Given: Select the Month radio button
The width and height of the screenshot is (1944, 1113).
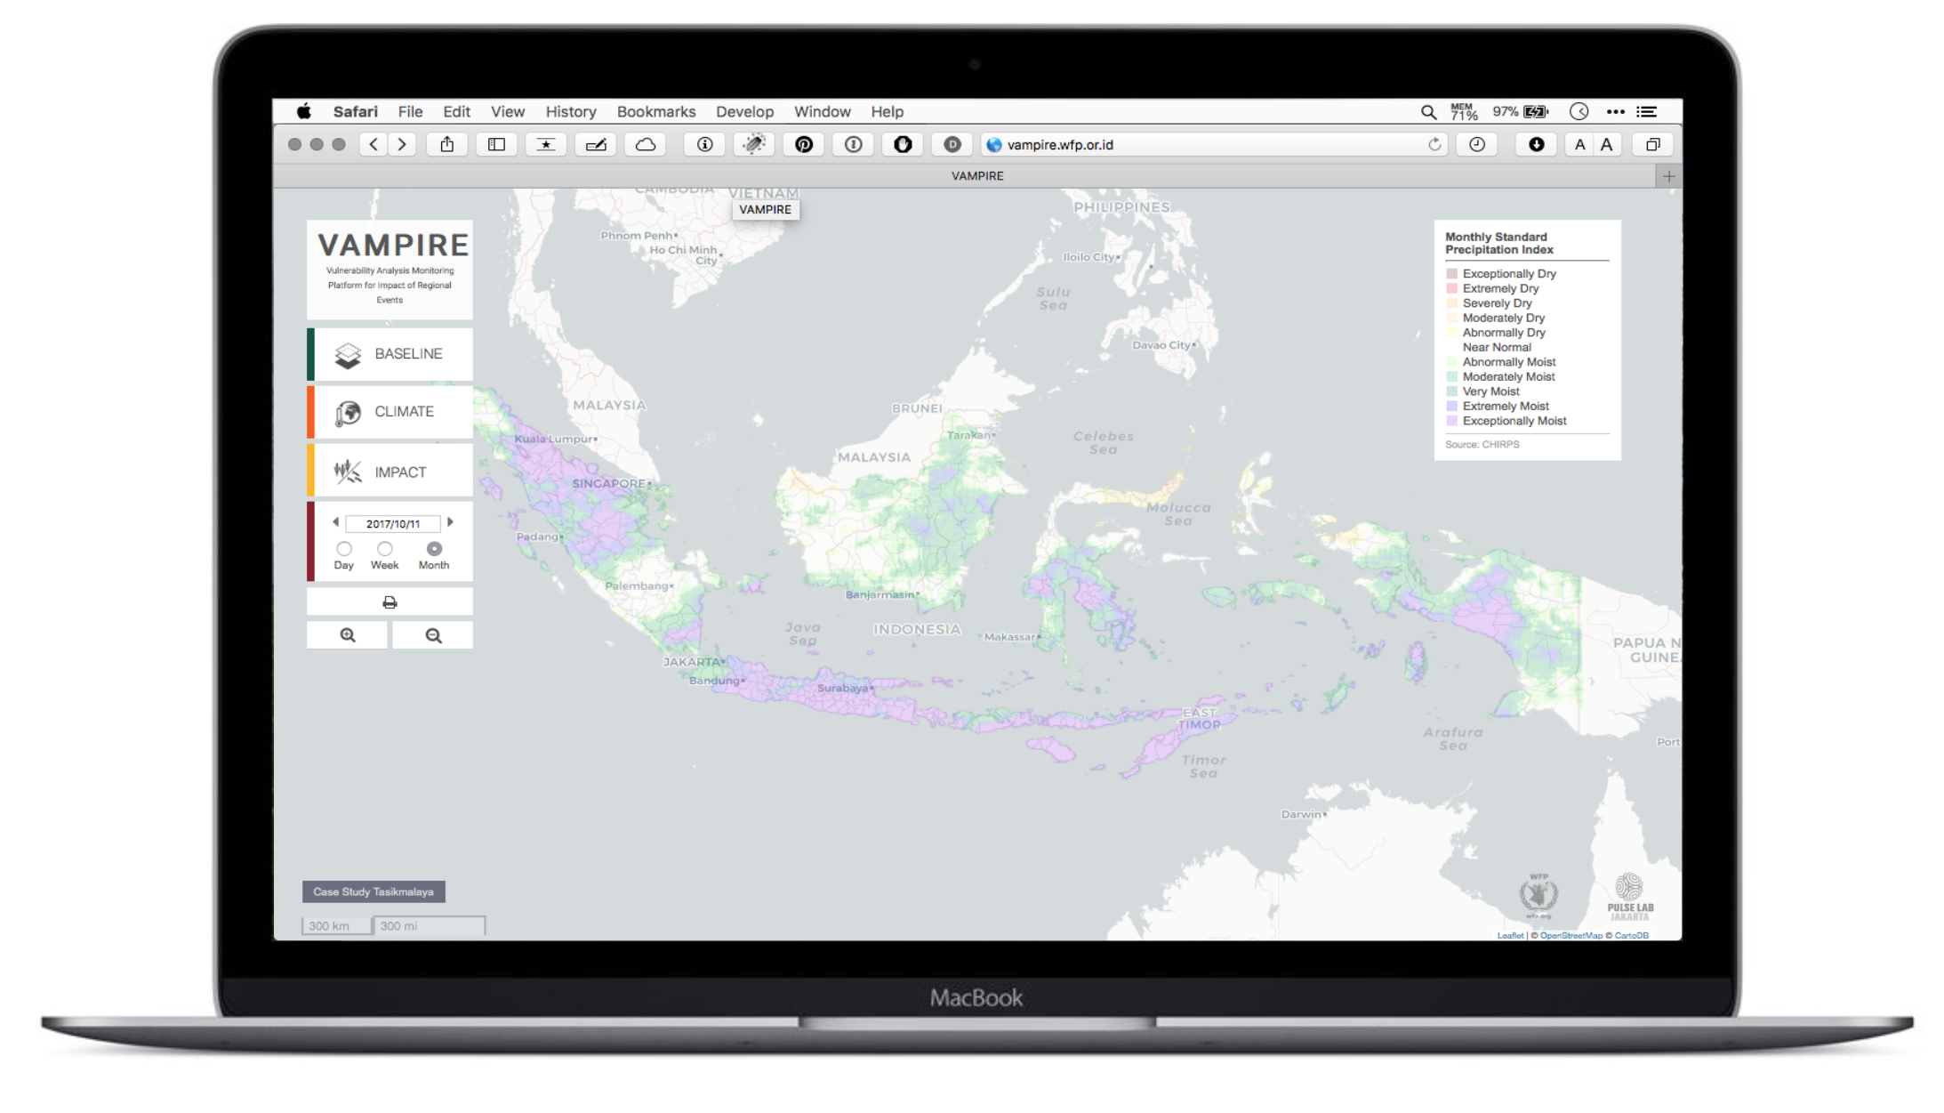Looking at the screenshot, I should pyautogui.click(x=434, y=549).
